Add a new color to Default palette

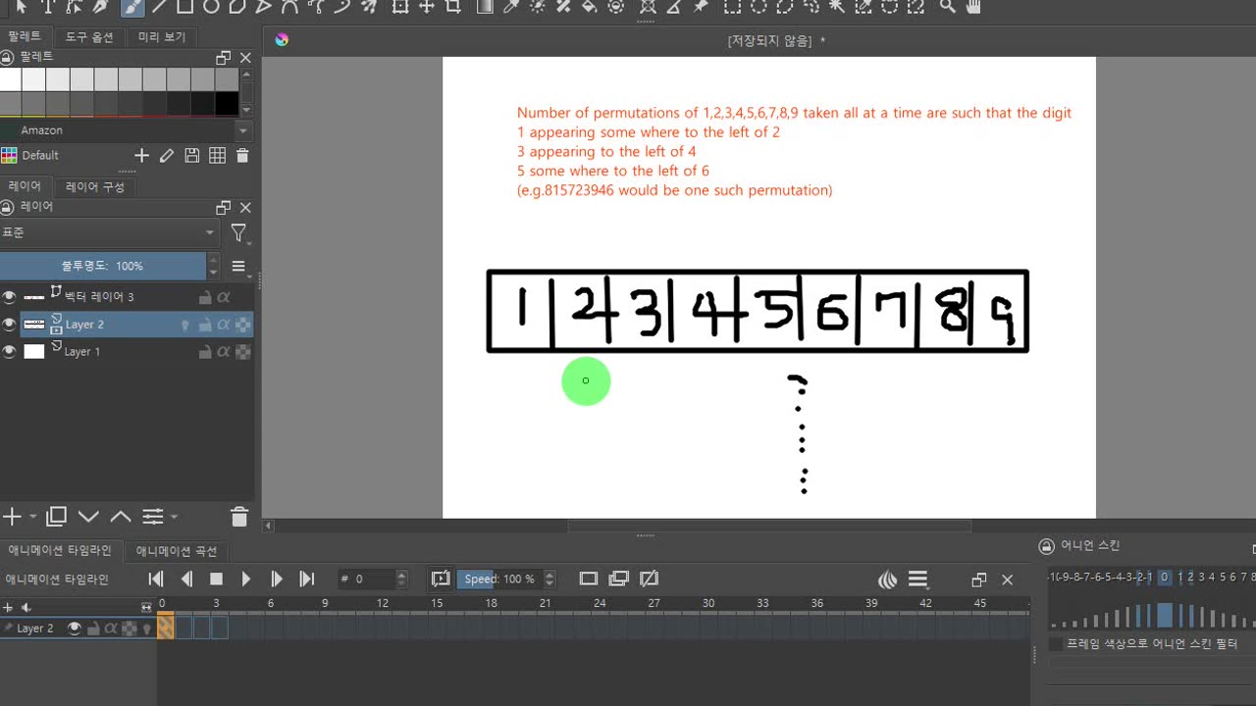coord(141,155)
